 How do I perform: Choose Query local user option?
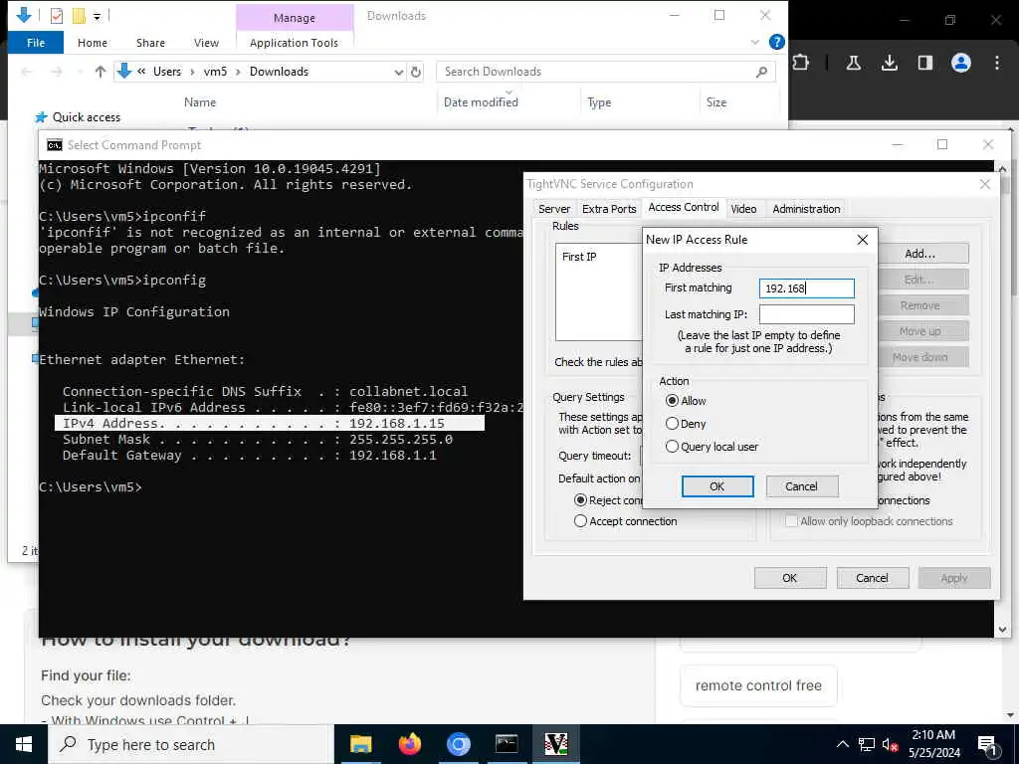(x=672, y=447)
